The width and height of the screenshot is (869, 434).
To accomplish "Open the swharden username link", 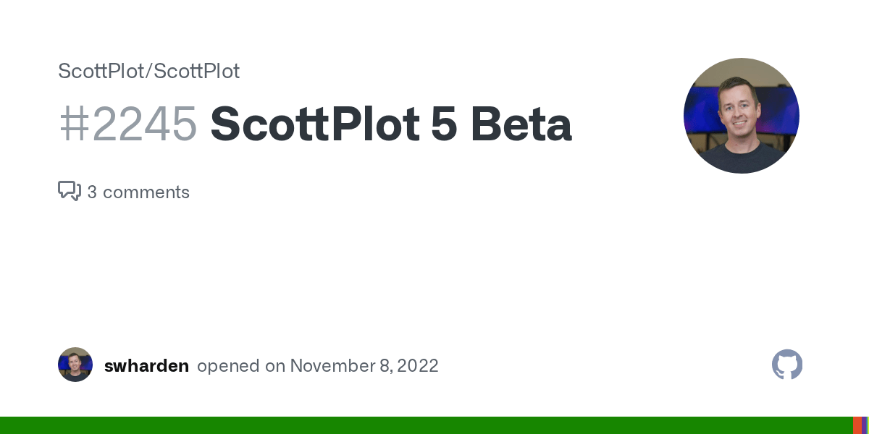I will 146,366.
